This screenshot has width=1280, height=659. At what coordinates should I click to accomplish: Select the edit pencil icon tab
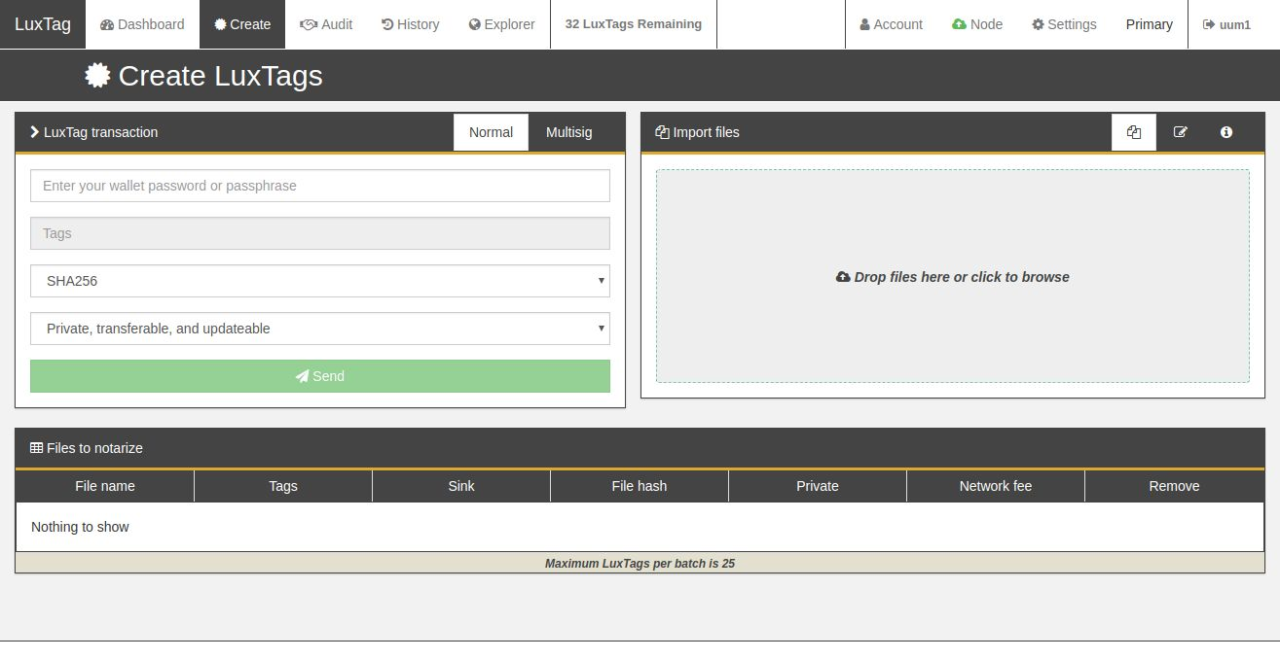tap(1181, 132)
